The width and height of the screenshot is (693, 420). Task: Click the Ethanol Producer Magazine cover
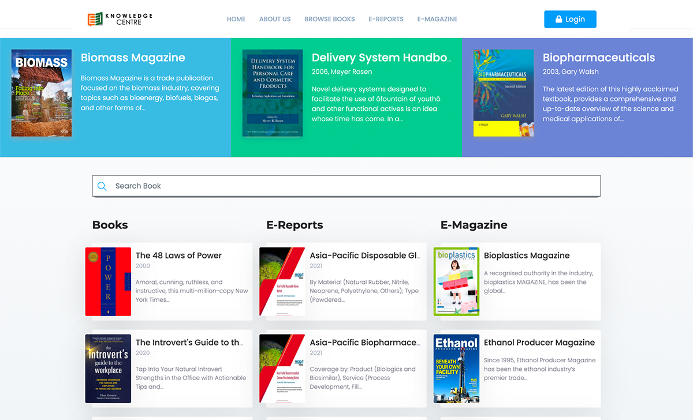click(456, 369)
